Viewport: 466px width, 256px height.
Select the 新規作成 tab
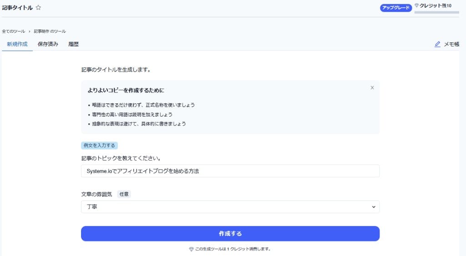[17, 44]
